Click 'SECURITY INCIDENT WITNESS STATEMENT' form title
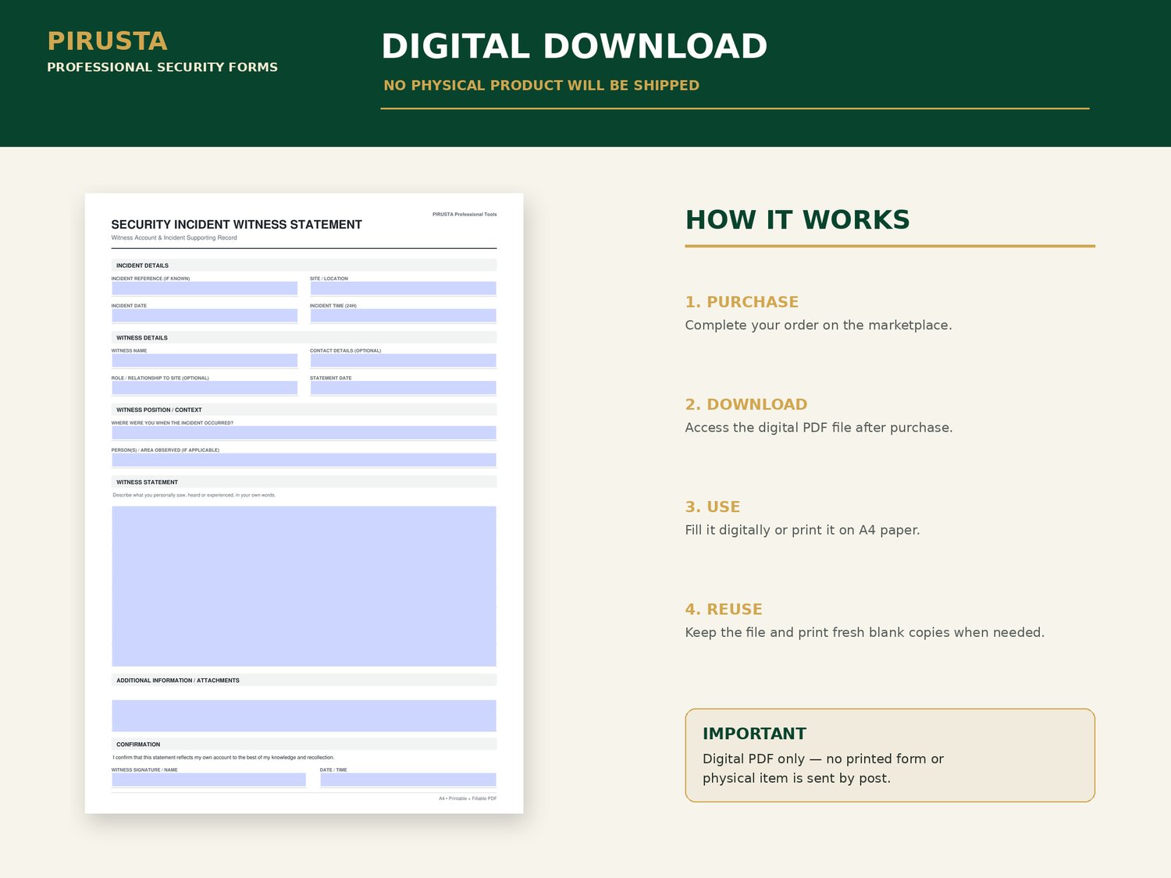 coord(237,225)
